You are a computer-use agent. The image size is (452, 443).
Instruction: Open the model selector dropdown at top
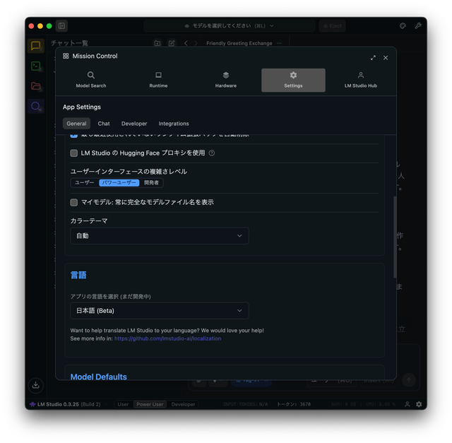pos(228,25)
